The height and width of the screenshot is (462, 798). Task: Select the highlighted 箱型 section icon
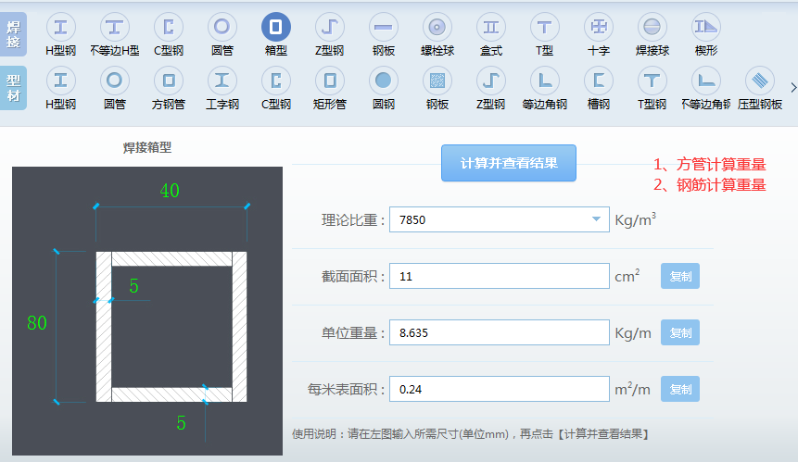(276, 27)
